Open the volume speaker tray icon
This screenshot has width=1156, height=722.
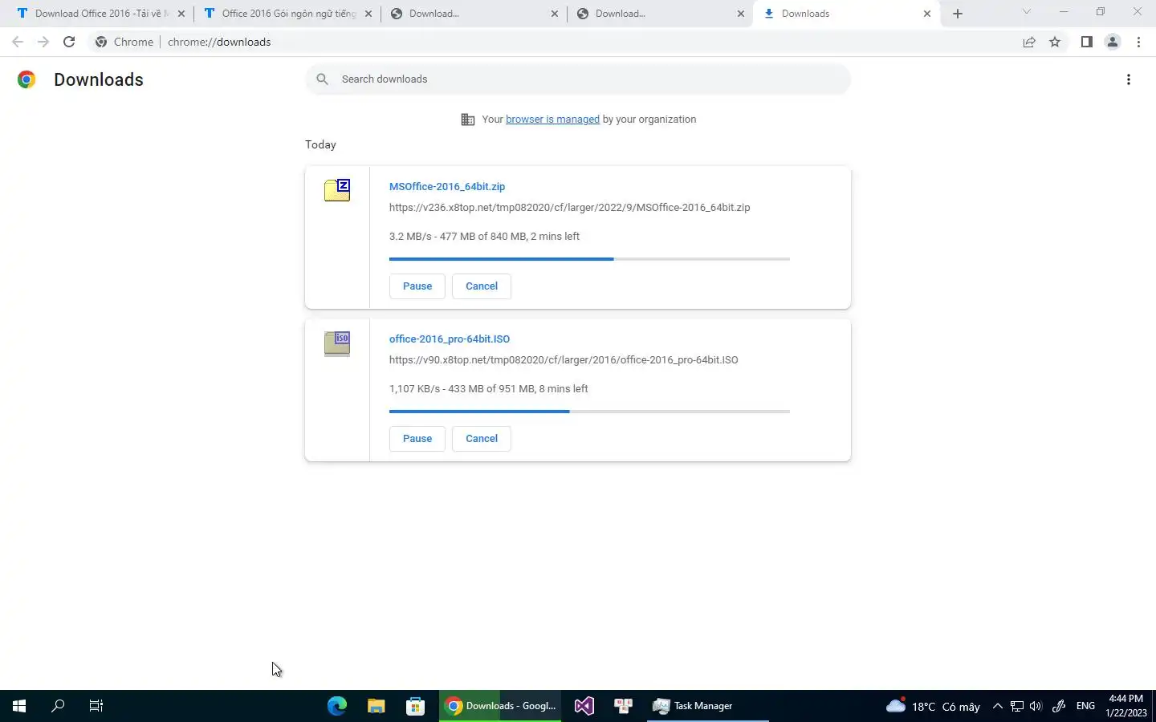click(x=1036, y=706)
